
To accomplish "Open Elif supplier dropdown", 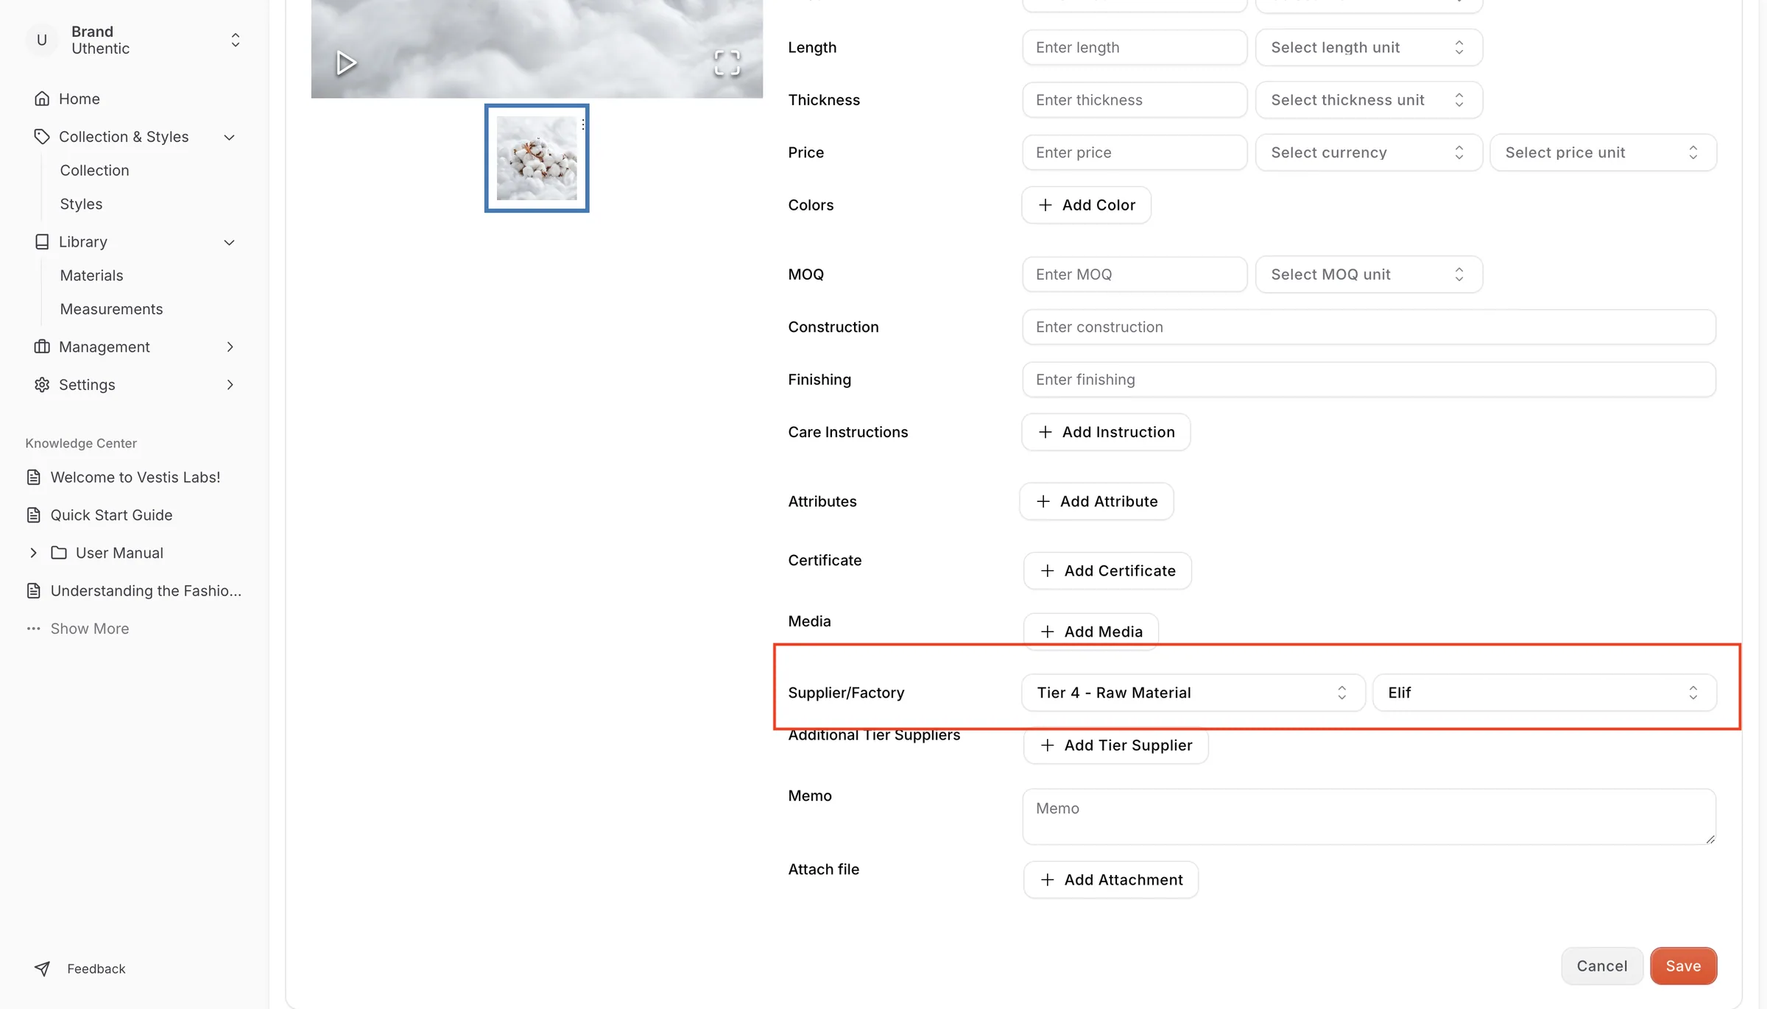I will pos(1545,693).
